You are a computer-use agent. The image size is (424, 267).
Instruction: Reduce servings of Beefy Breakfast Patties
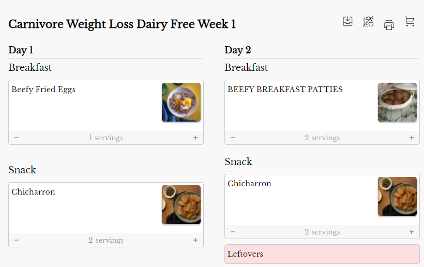click(x=233, y=138)
